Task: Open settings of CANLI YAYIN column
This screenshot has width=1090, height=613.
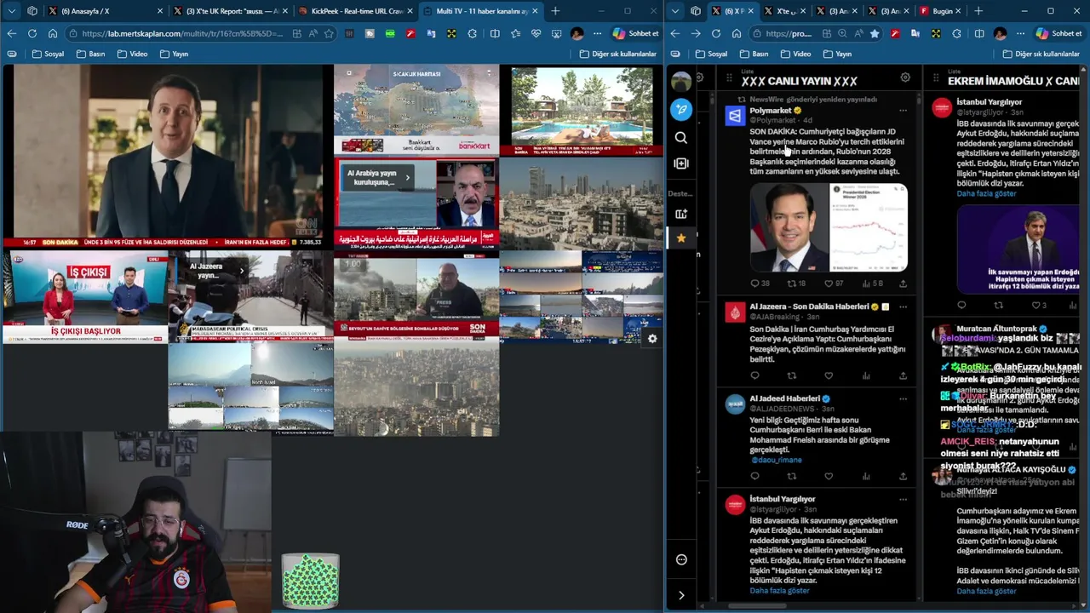Action: point(905,77)
